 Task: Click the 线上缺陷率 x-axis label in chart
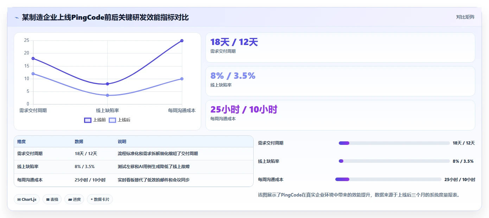pyautogui.click(x=107, y=110)
